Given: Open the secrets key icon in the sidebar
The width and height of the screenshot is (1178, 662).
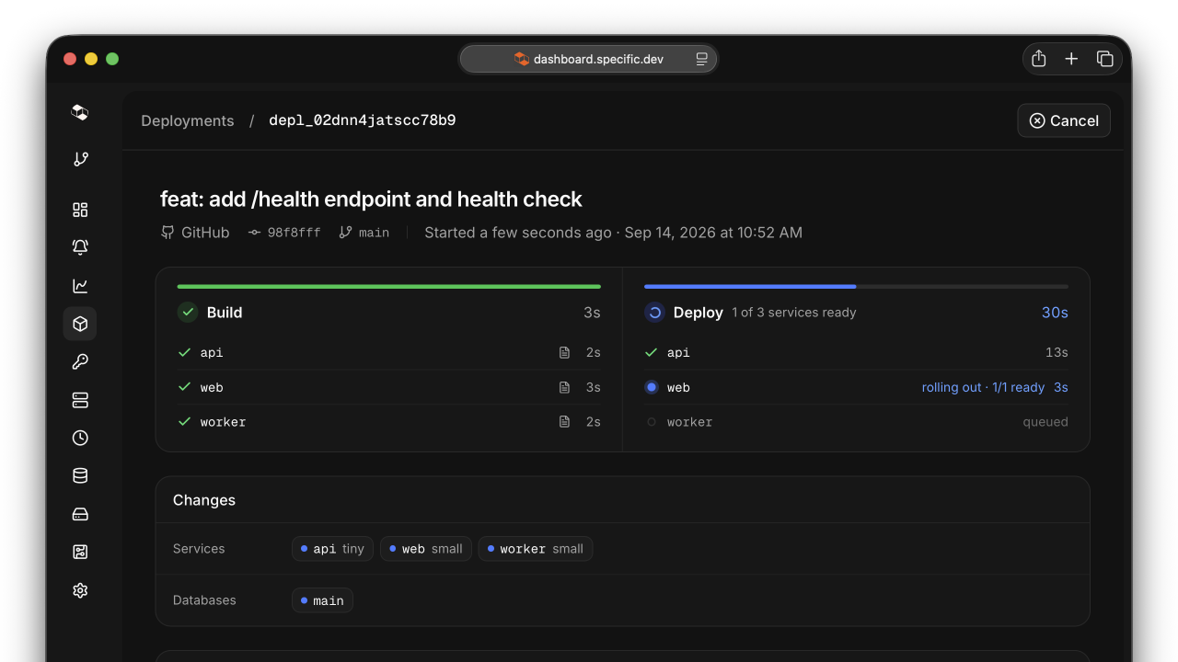Looking at the screenshot, I should tap(80, 361).
